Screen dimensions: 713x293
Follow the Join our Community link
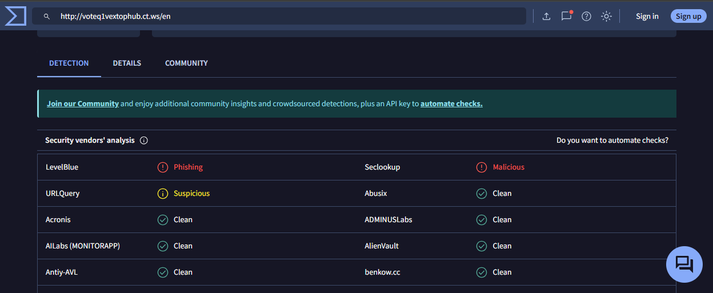pos(83,103)
